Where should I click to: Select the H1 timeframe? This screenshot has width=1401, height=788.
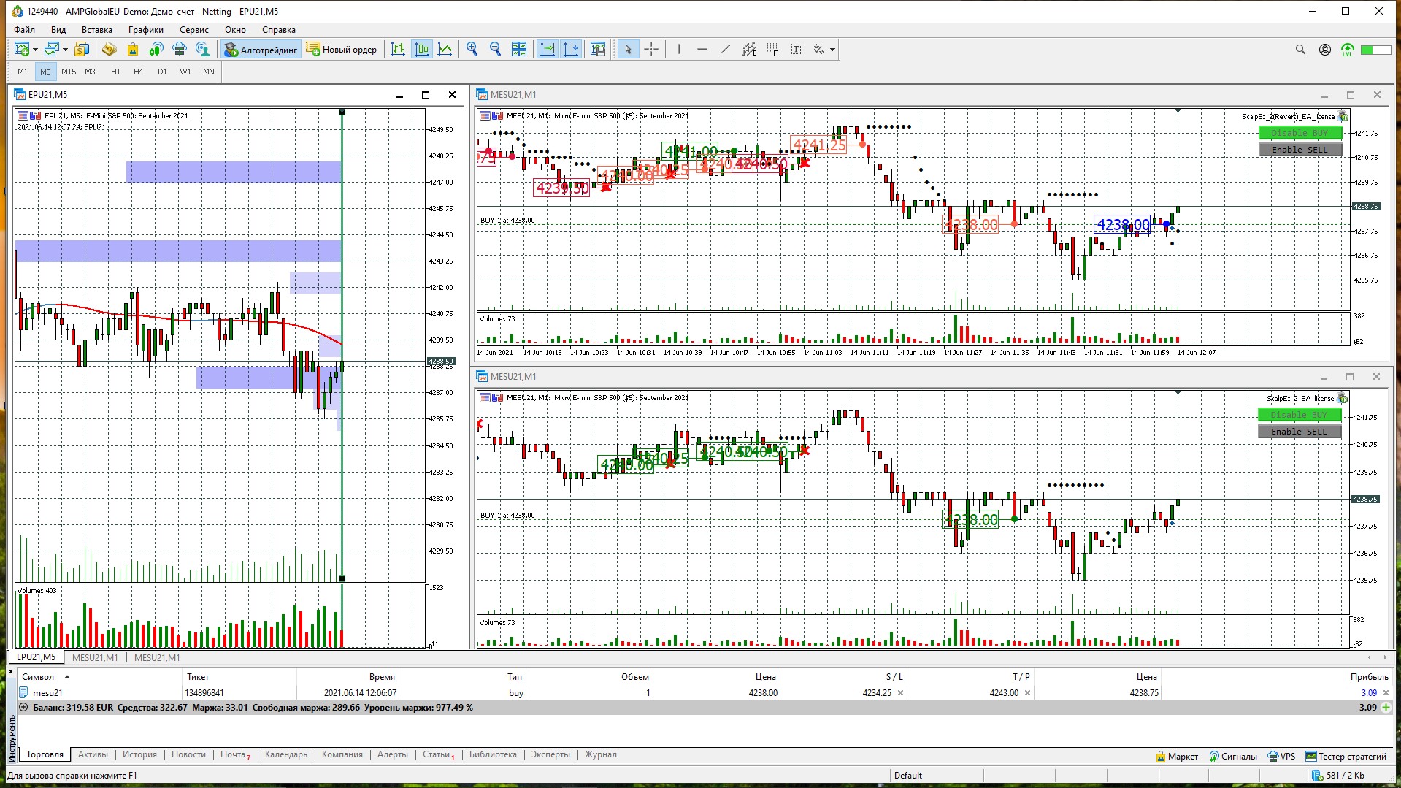(x=115, y=72)
